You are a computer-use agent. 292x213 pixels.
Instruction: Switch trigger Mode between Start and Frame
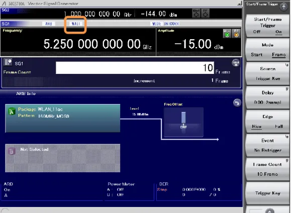pyautogui.click(x=267, y=50)
